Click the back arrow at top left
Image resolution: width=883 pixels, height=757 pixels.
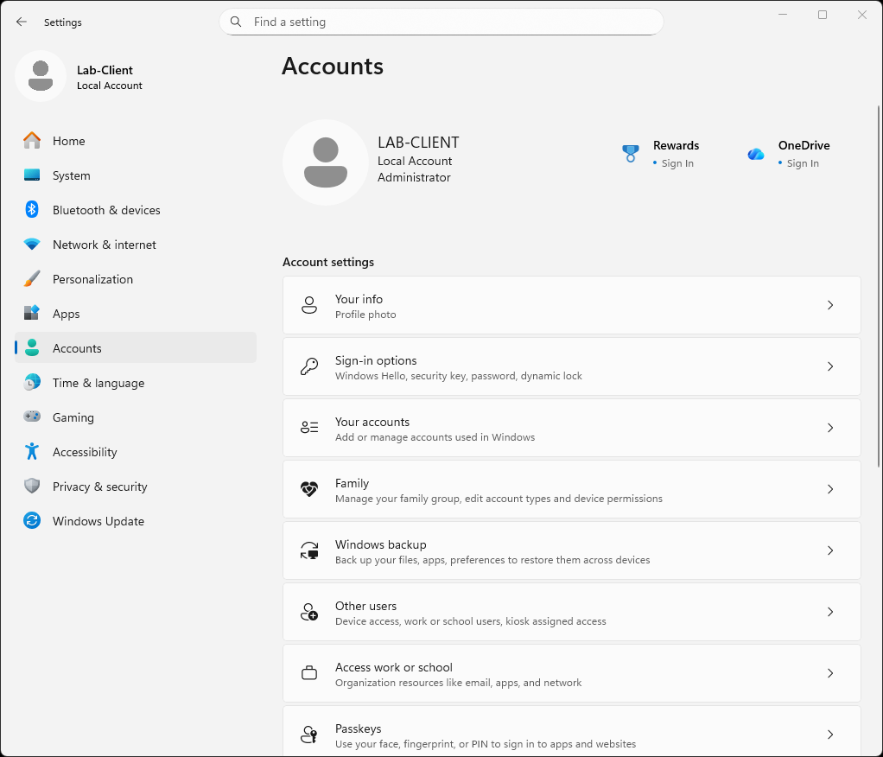[21, 22]
